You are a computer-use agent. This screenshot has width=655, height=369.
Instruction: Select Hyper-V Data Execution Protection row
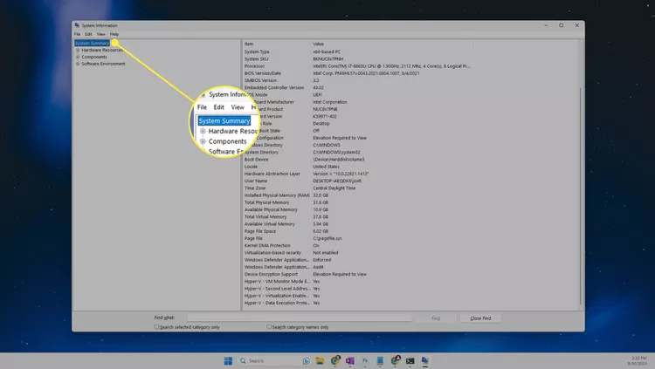411,303
